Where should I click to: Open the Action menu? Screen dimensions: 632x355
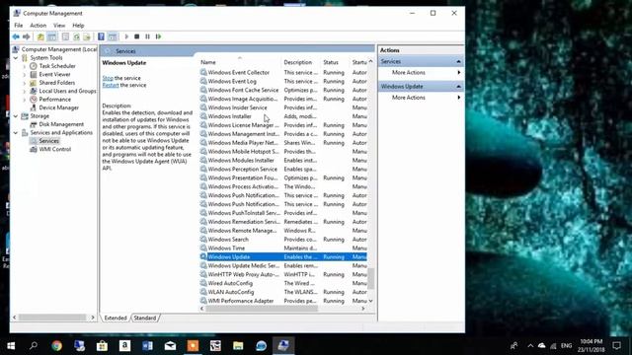pos(38,25)
